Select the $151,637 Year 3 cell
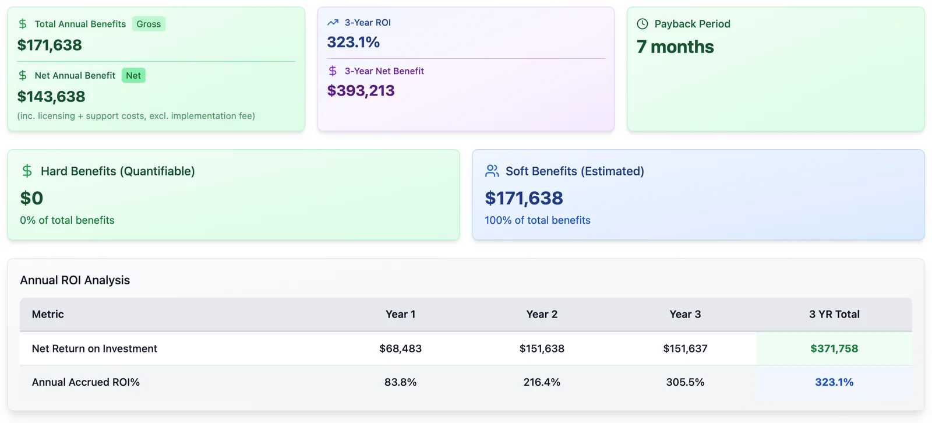 coord(685,348)
